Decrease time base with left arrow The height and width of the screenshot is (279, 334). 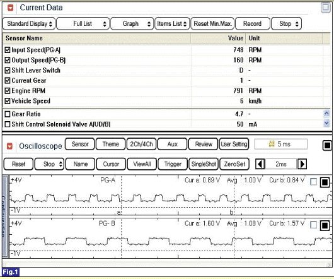click(x=260, y=164)
